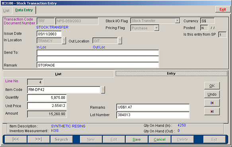Jump to first record with |<< button
The image size is (232, 147).
pos(16,139)
